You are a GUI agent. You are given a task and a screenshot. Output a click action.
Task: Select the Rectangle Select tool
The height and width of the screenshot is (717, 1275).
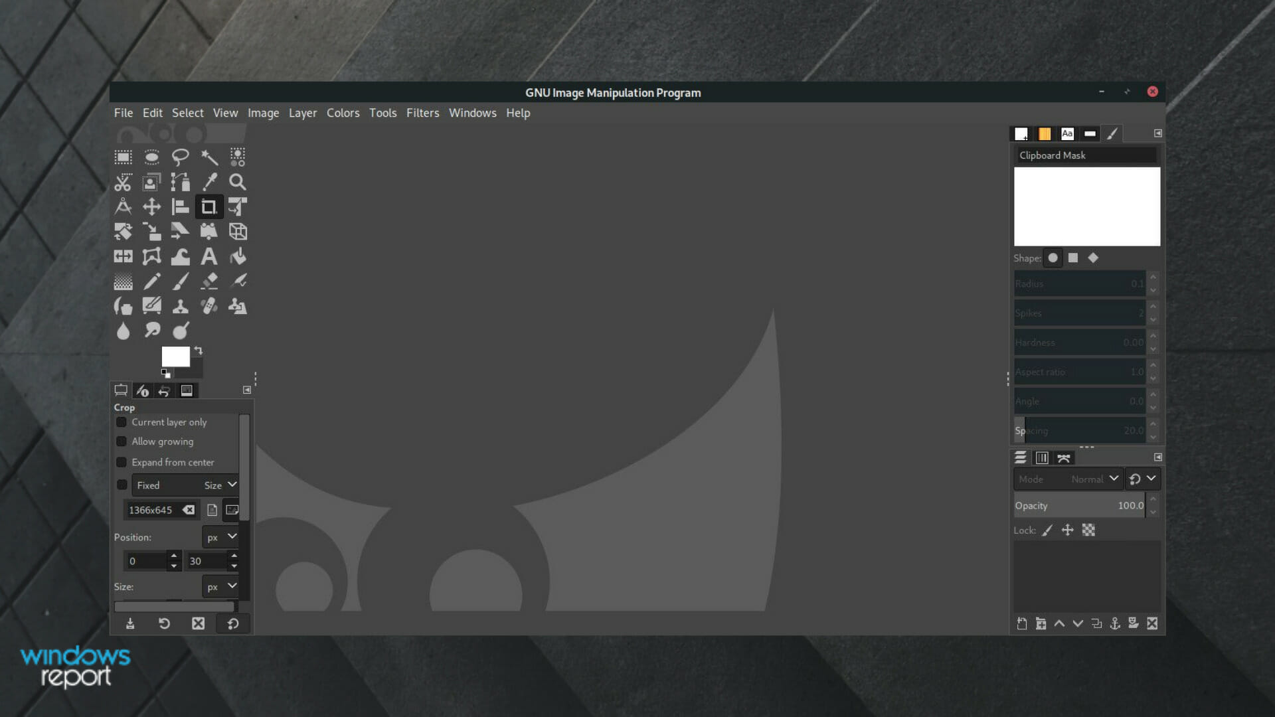point(123,157)
